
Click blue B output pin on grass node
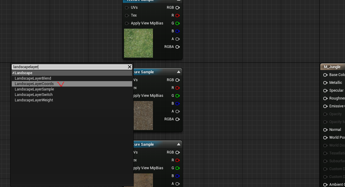[178, 31]
